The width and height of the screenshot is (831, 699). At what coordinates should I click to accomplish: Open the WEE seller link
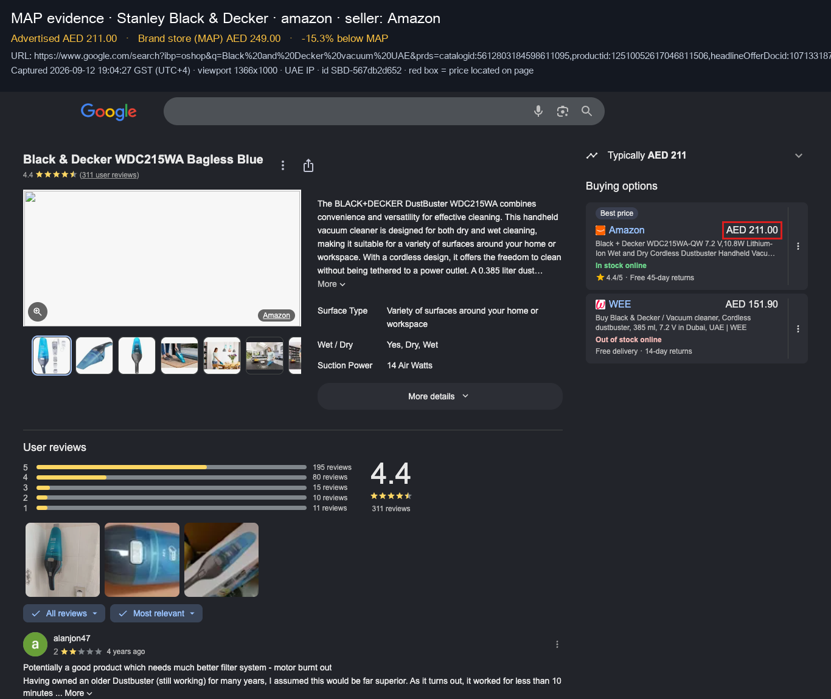[620, 305]
